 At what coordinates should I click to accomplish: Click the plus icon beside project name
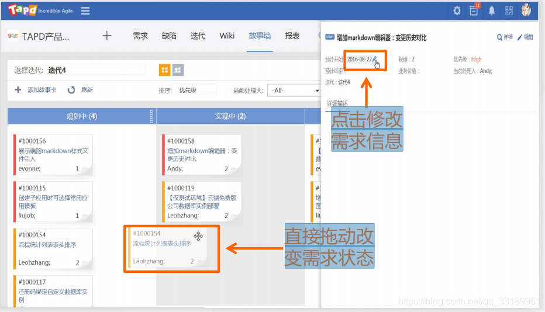point(106,36)
